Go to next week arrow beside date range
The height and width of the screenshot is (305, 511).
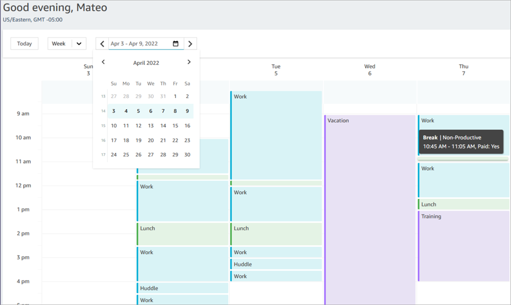190,43
